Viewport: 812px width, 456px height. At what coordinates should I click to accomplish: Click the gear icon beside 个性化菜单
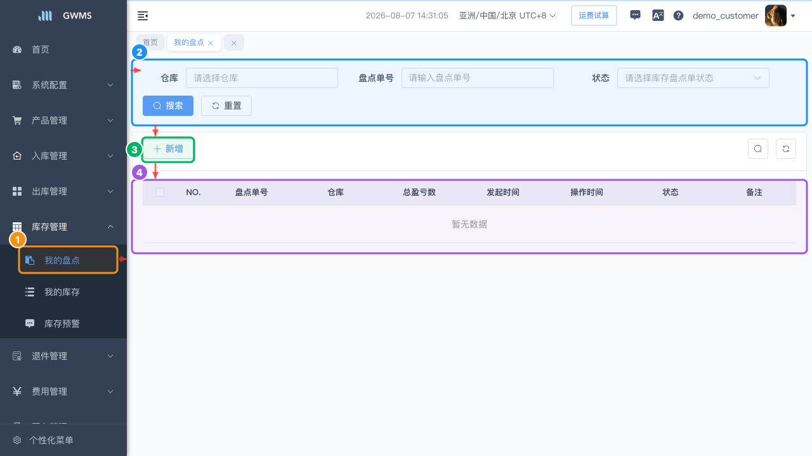coord(17,440)
